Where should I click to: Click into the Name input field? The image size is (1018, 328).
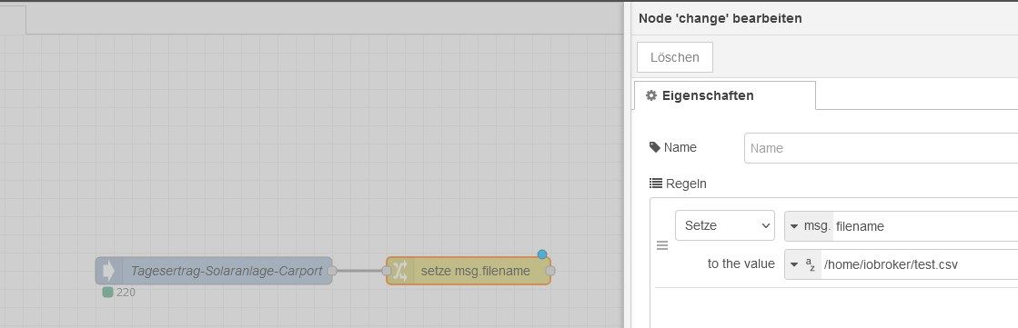click(881, 148)
